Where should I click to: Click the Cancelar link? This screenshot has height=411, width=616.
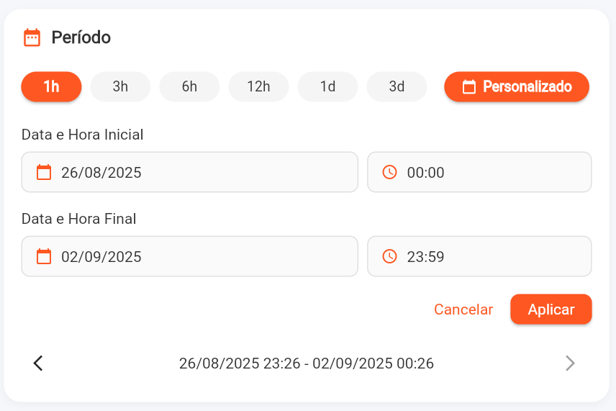463,310
